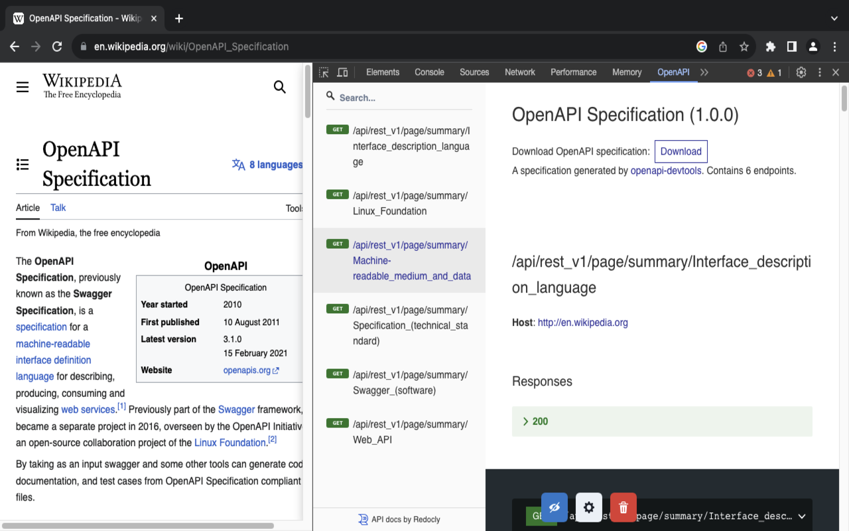Expand the Interface_description request URL chevron
849x531 pixels.
pyautogui.click(x=801, y=516)
